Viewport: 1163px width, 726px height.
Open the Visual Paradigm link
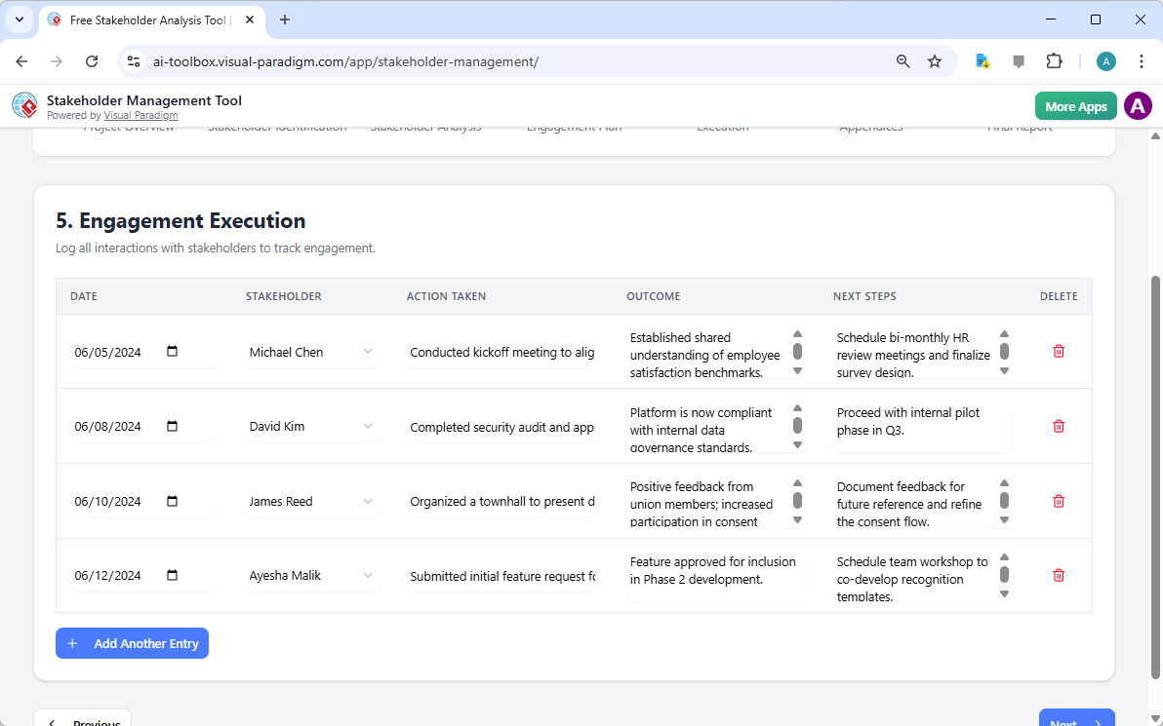point(140,114)
